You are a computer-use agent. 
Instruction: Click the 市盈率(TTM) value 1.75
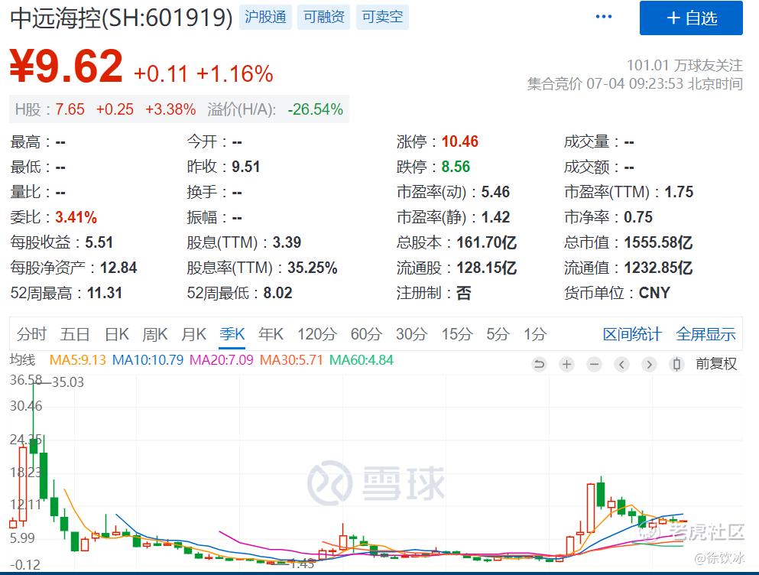pyautogui.click(x=679, y=192)
